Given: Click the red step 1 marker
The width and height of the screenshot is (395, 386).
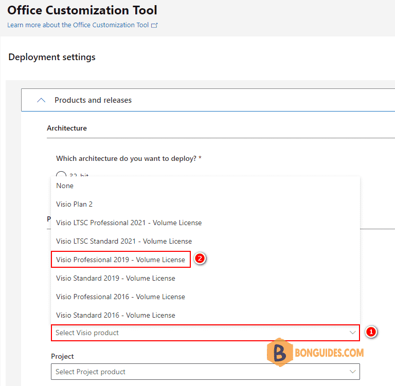Looking at the screenshot, I should (x=371, y=332).
